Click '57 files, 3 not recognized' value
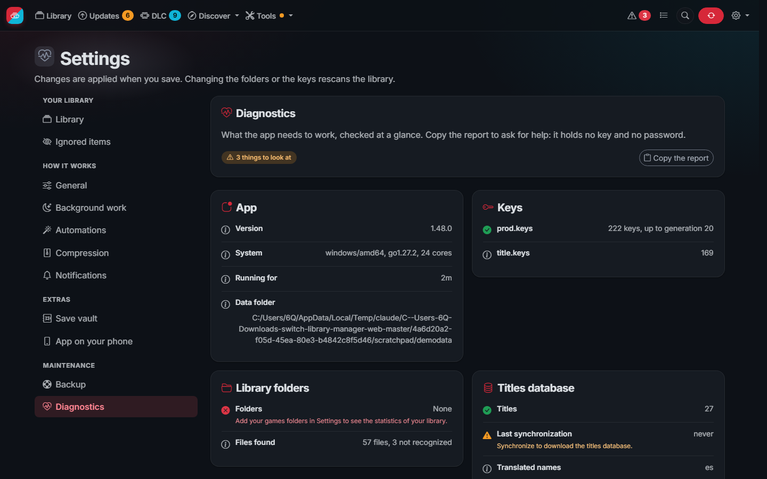Screen dimensions: 767x479 407,442
